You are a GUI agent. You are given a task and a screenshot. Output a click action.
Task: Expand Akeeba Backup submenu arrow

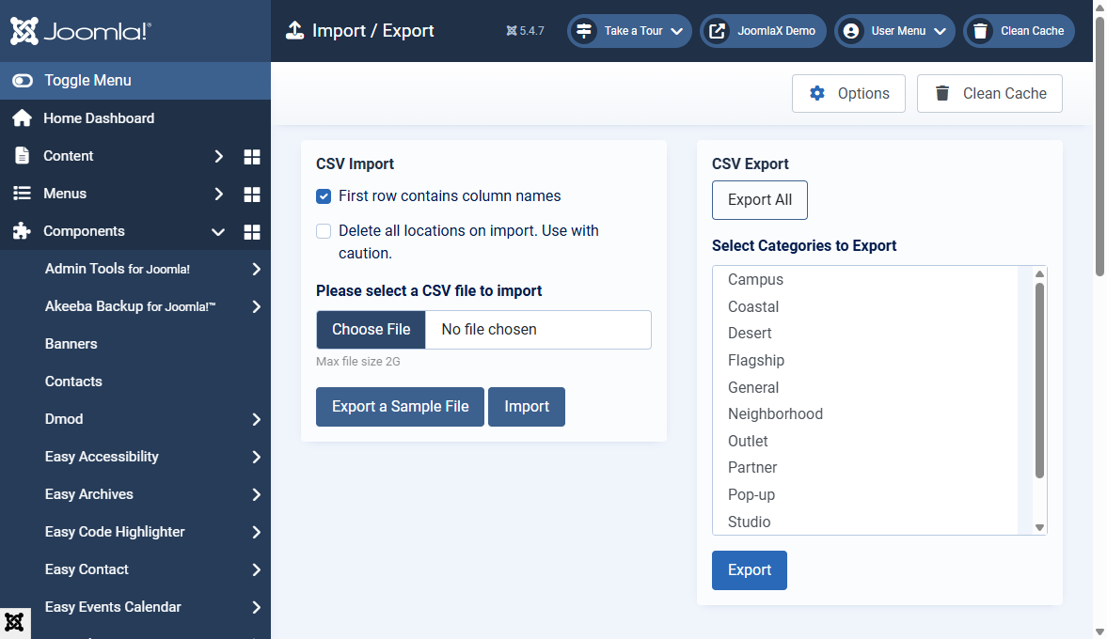click(x=256, y=306)
